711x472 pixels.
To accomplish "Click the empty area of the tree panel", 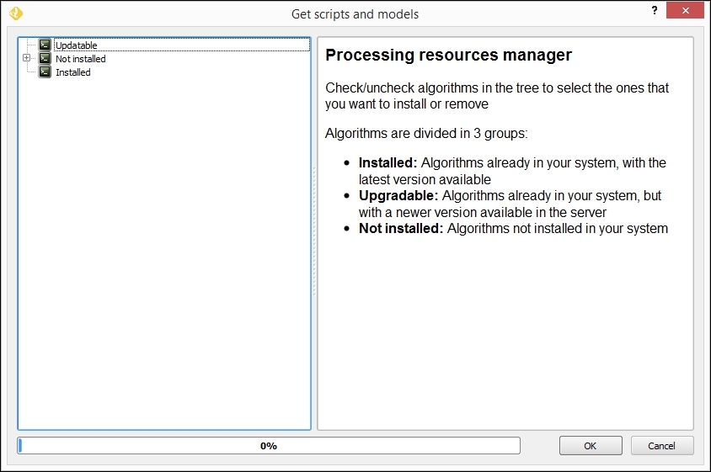I will [x=164, y=252].
